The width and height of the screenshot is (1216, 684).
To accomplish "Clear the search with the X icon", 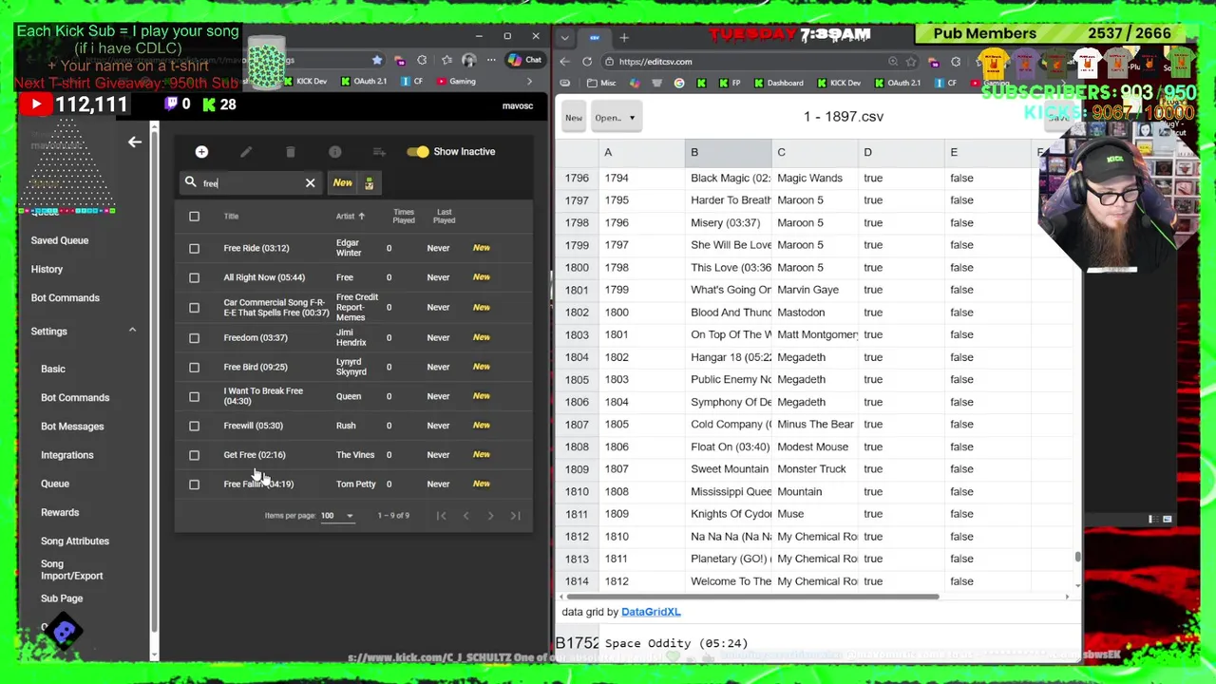I will pyautogui.click(x=310, y=183).
